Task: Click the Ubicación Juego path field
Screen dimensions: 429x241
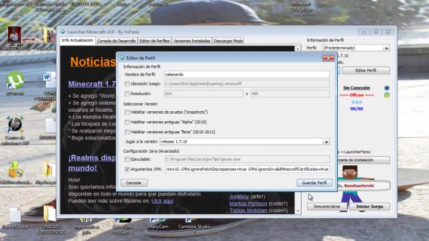Action: pos(247,84)
